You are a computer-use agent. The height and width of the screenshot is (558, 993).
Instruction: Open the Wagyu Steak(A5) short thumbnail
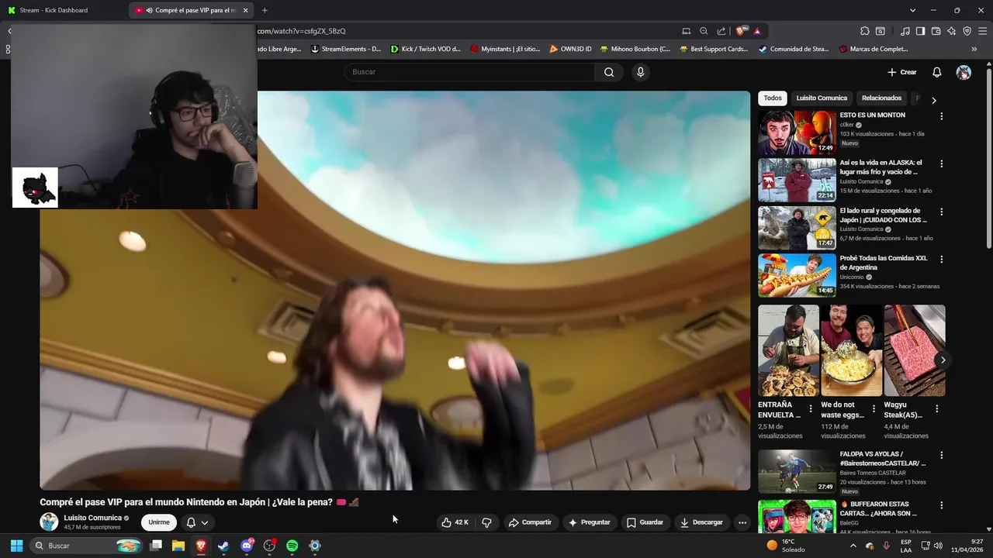tap(915, 350)
